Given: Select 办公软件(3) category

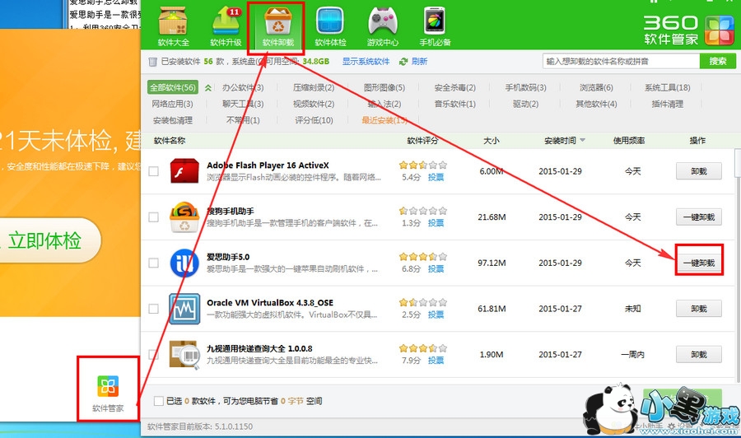Looking at the screenshot, I should tap(243, 88).
